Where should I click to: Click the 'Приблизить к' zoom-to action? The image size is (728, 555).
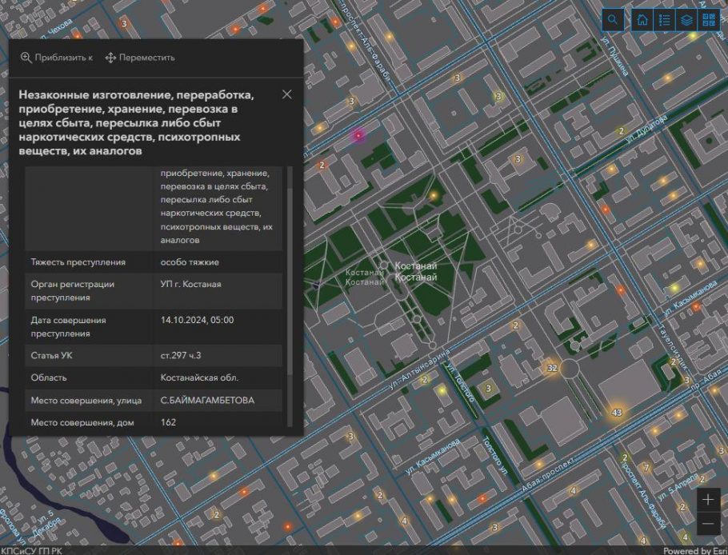57,58
